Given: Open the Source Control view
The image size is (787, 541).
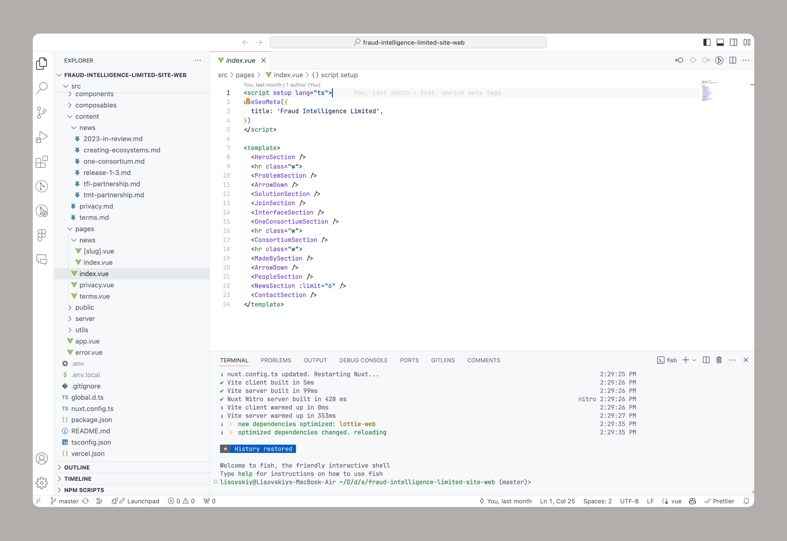Looking at the screenshot, I should (42, 112).
